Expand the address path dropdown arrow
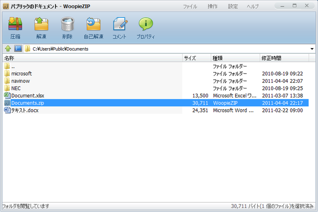This screenshot has height=212, width=318. (312, 49)
